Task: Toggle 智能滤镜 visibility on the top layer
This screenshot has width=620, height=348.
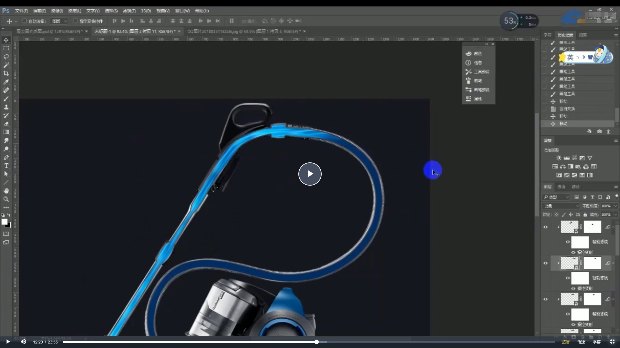Action: (x=568, y=242)
